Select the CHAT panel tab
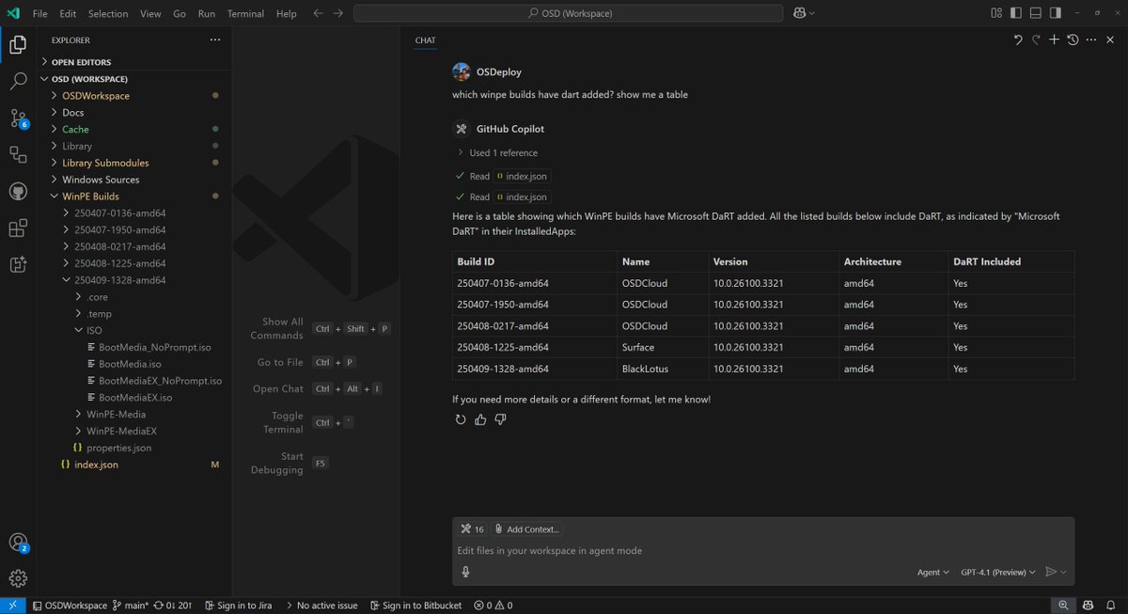The image size is (1128, 614). 425,40
